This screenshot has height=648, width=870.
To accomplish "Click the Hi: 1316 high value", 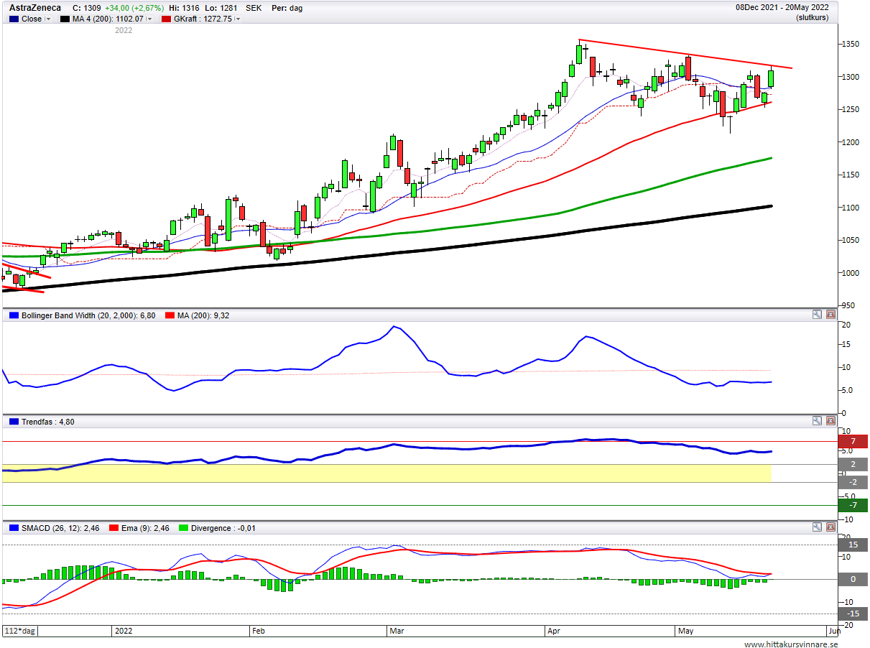I will [x=185, y=8].
